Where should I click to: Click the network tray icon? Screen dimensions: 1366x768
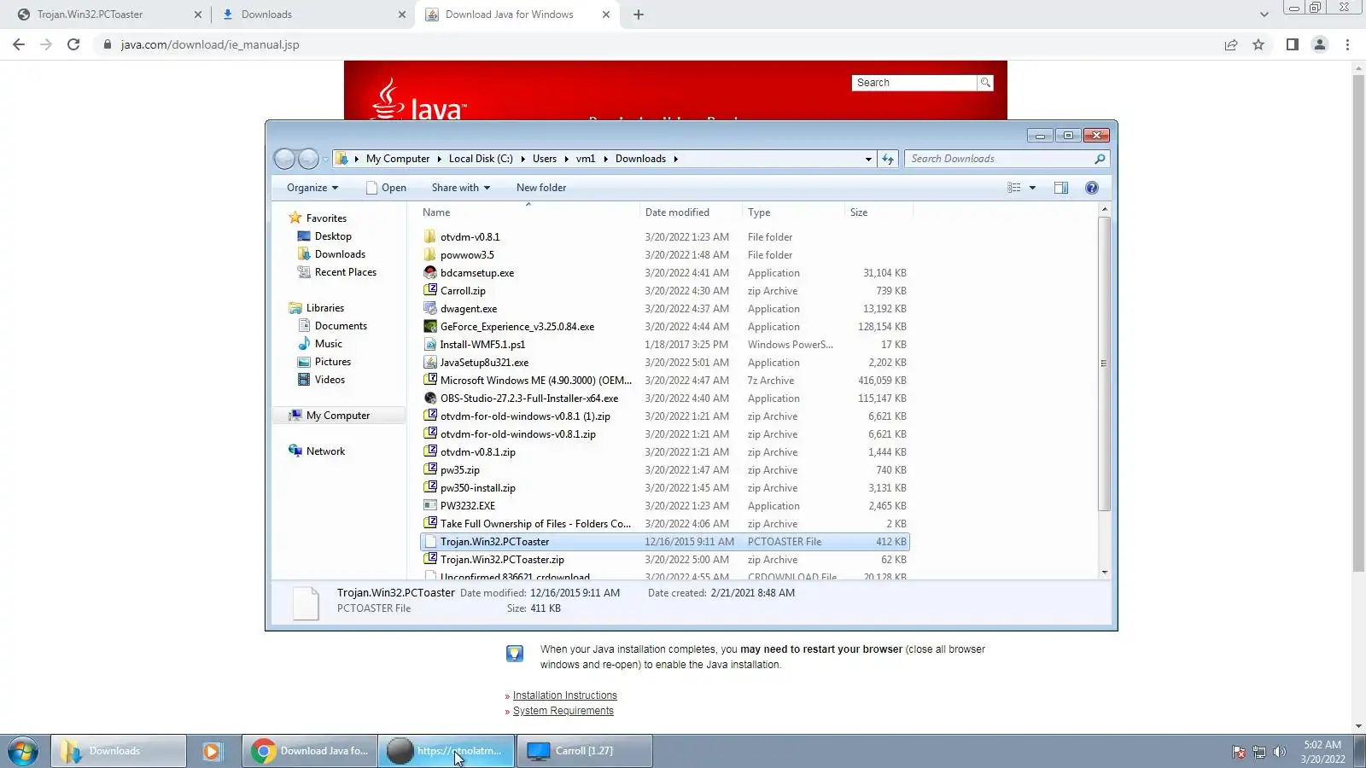point(1258,752)
